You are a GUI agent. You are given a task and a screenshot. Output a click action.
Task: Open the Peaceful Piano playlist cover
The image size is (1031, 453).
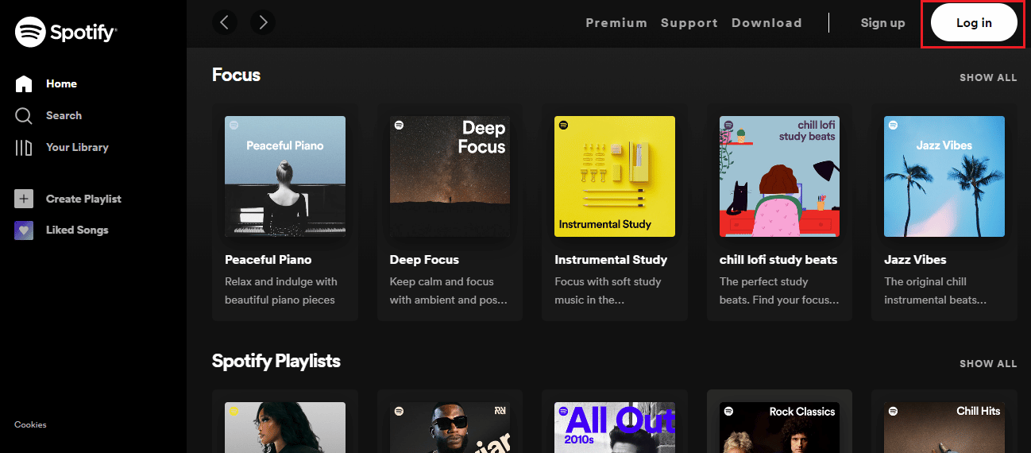point(285,176)
